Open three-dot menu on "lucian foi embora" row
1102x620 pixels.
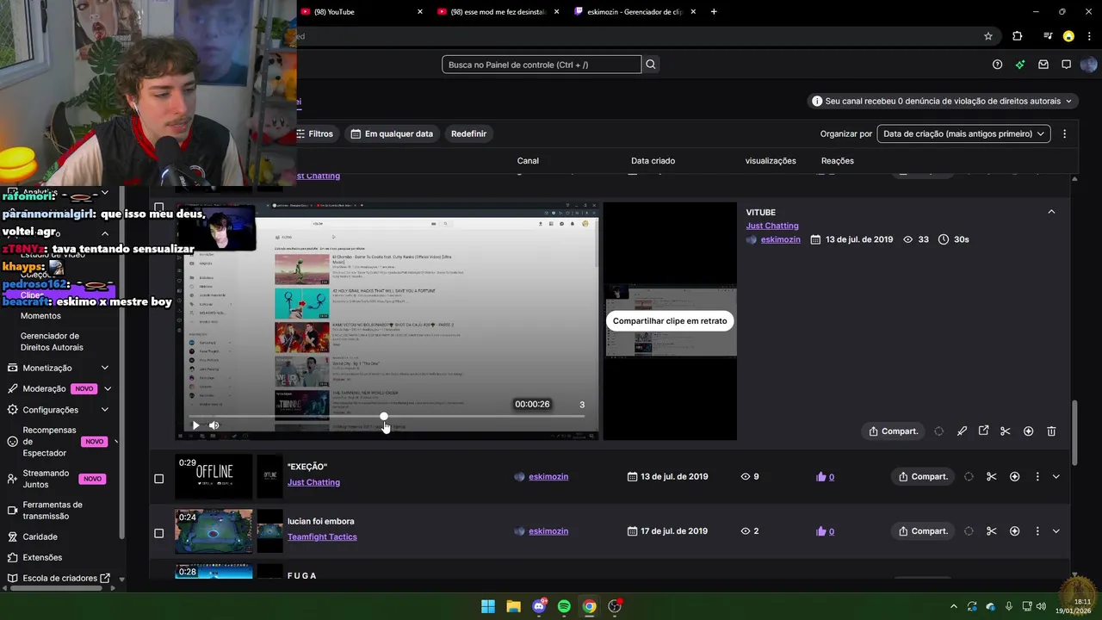tap(1037, 531)
